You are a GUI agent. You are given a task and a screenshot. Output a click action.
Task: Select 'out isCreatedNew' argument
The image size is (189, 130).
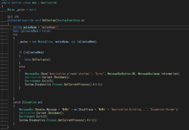83,42
